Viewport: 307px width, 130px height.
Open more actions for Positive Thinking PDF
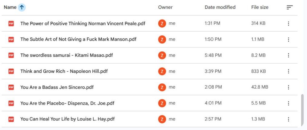(288, 24)
